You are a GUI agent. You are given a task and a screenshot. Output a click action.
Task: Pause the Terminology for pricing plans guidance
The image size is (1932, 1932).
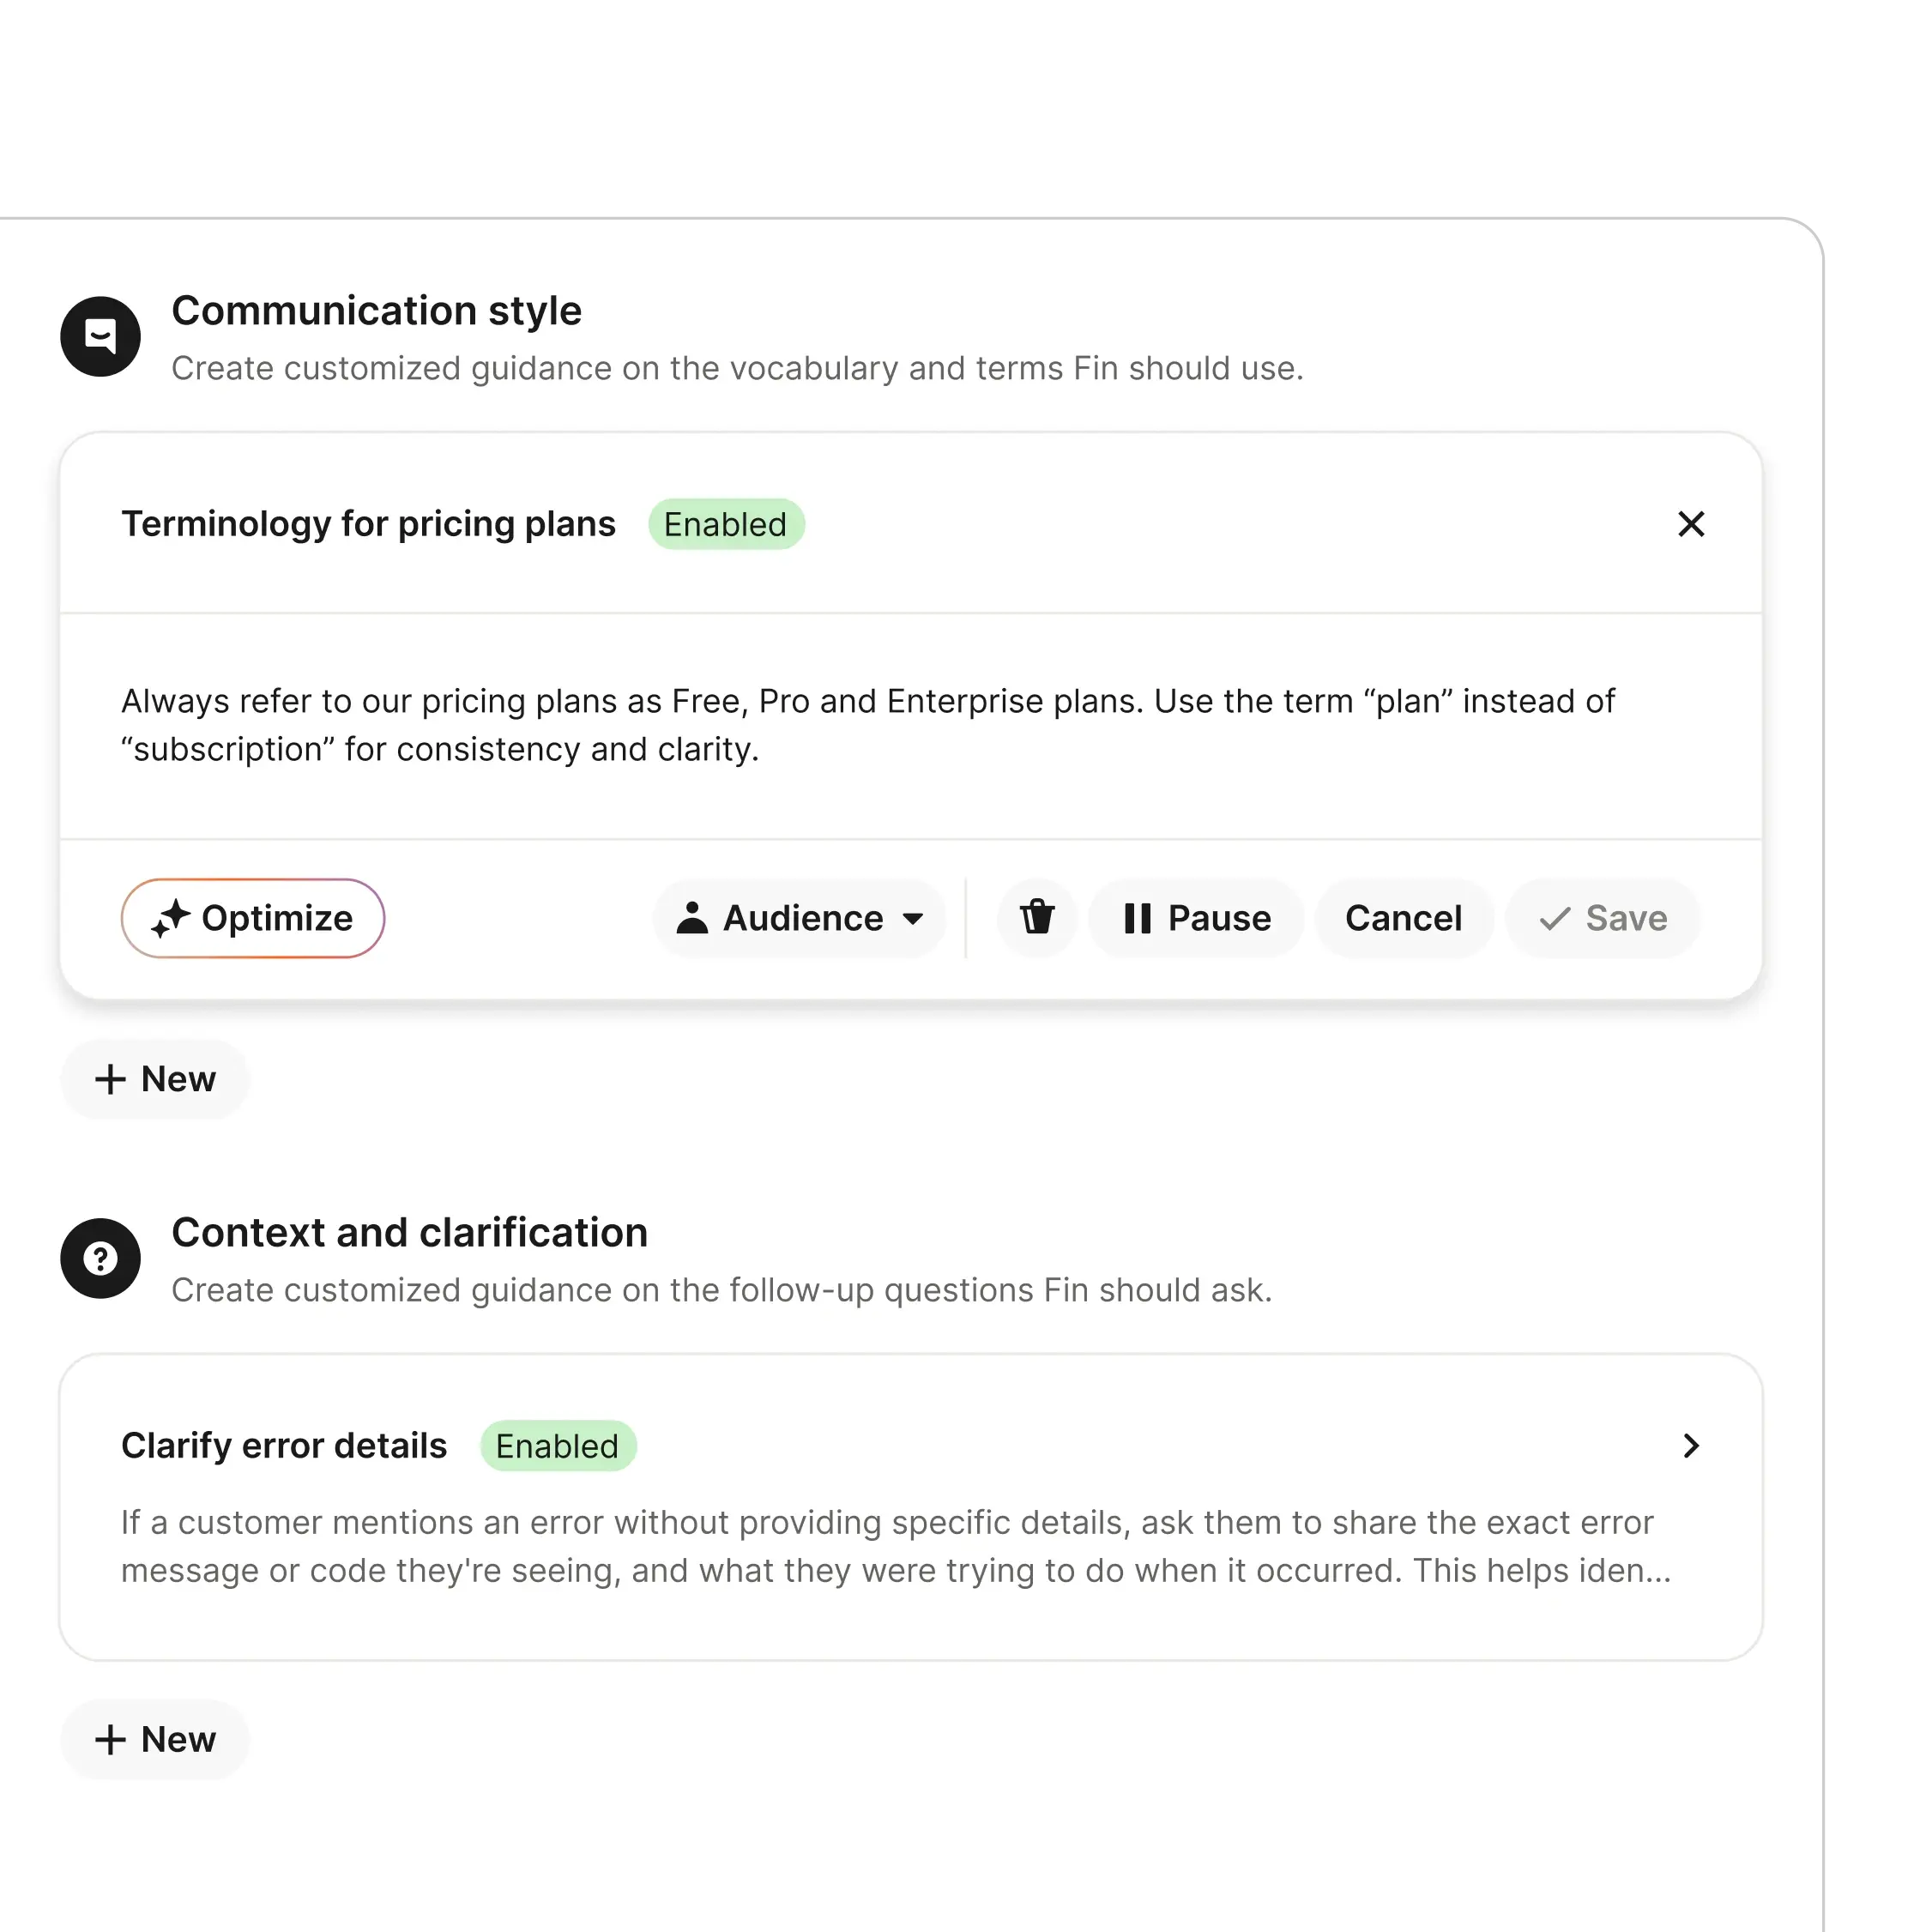point(1196,918)
